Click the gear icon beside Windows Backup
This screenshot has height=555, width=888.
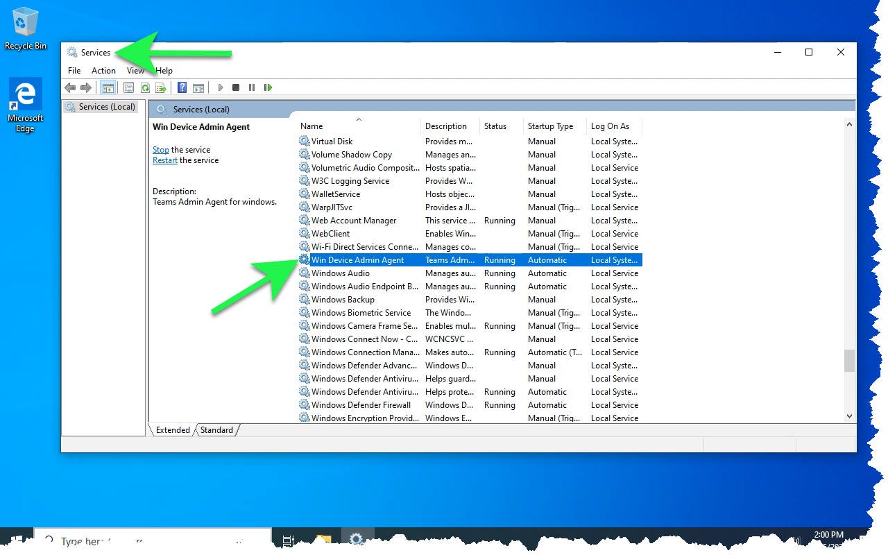click(304, 299)
